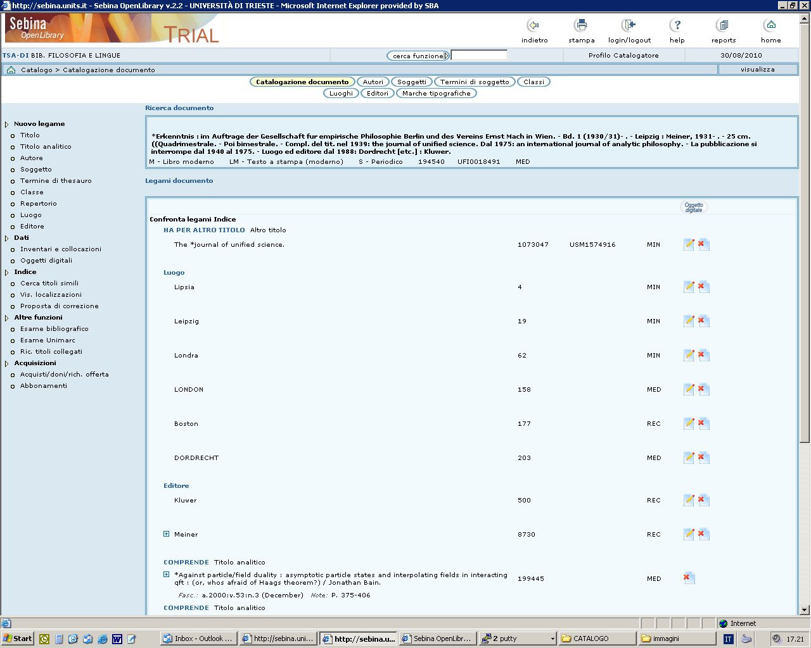Open Termine di thesauro sidebar link
Image resolution: width=811 pixels, height=648 pixels.
56,180
